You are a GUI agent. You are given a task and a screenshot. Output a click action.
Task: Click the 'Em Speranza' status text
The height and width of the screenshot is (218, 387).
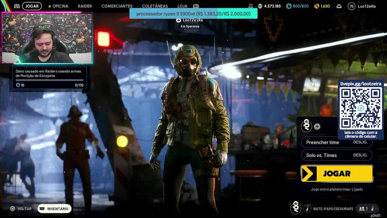(190, 26)
